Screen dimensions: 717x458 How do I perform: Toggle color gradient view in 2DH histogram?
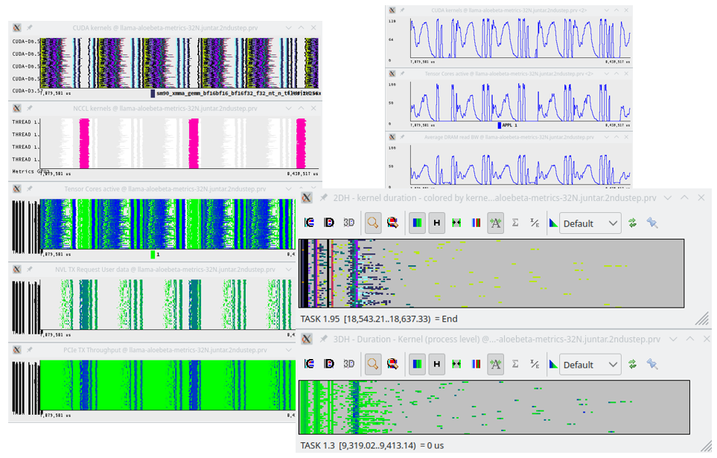(417, 223)
